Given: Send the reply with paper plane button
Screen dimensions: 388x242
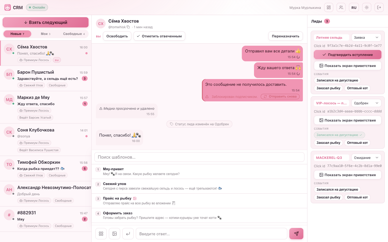Looking at the screenshot, I should pos(296,234).
